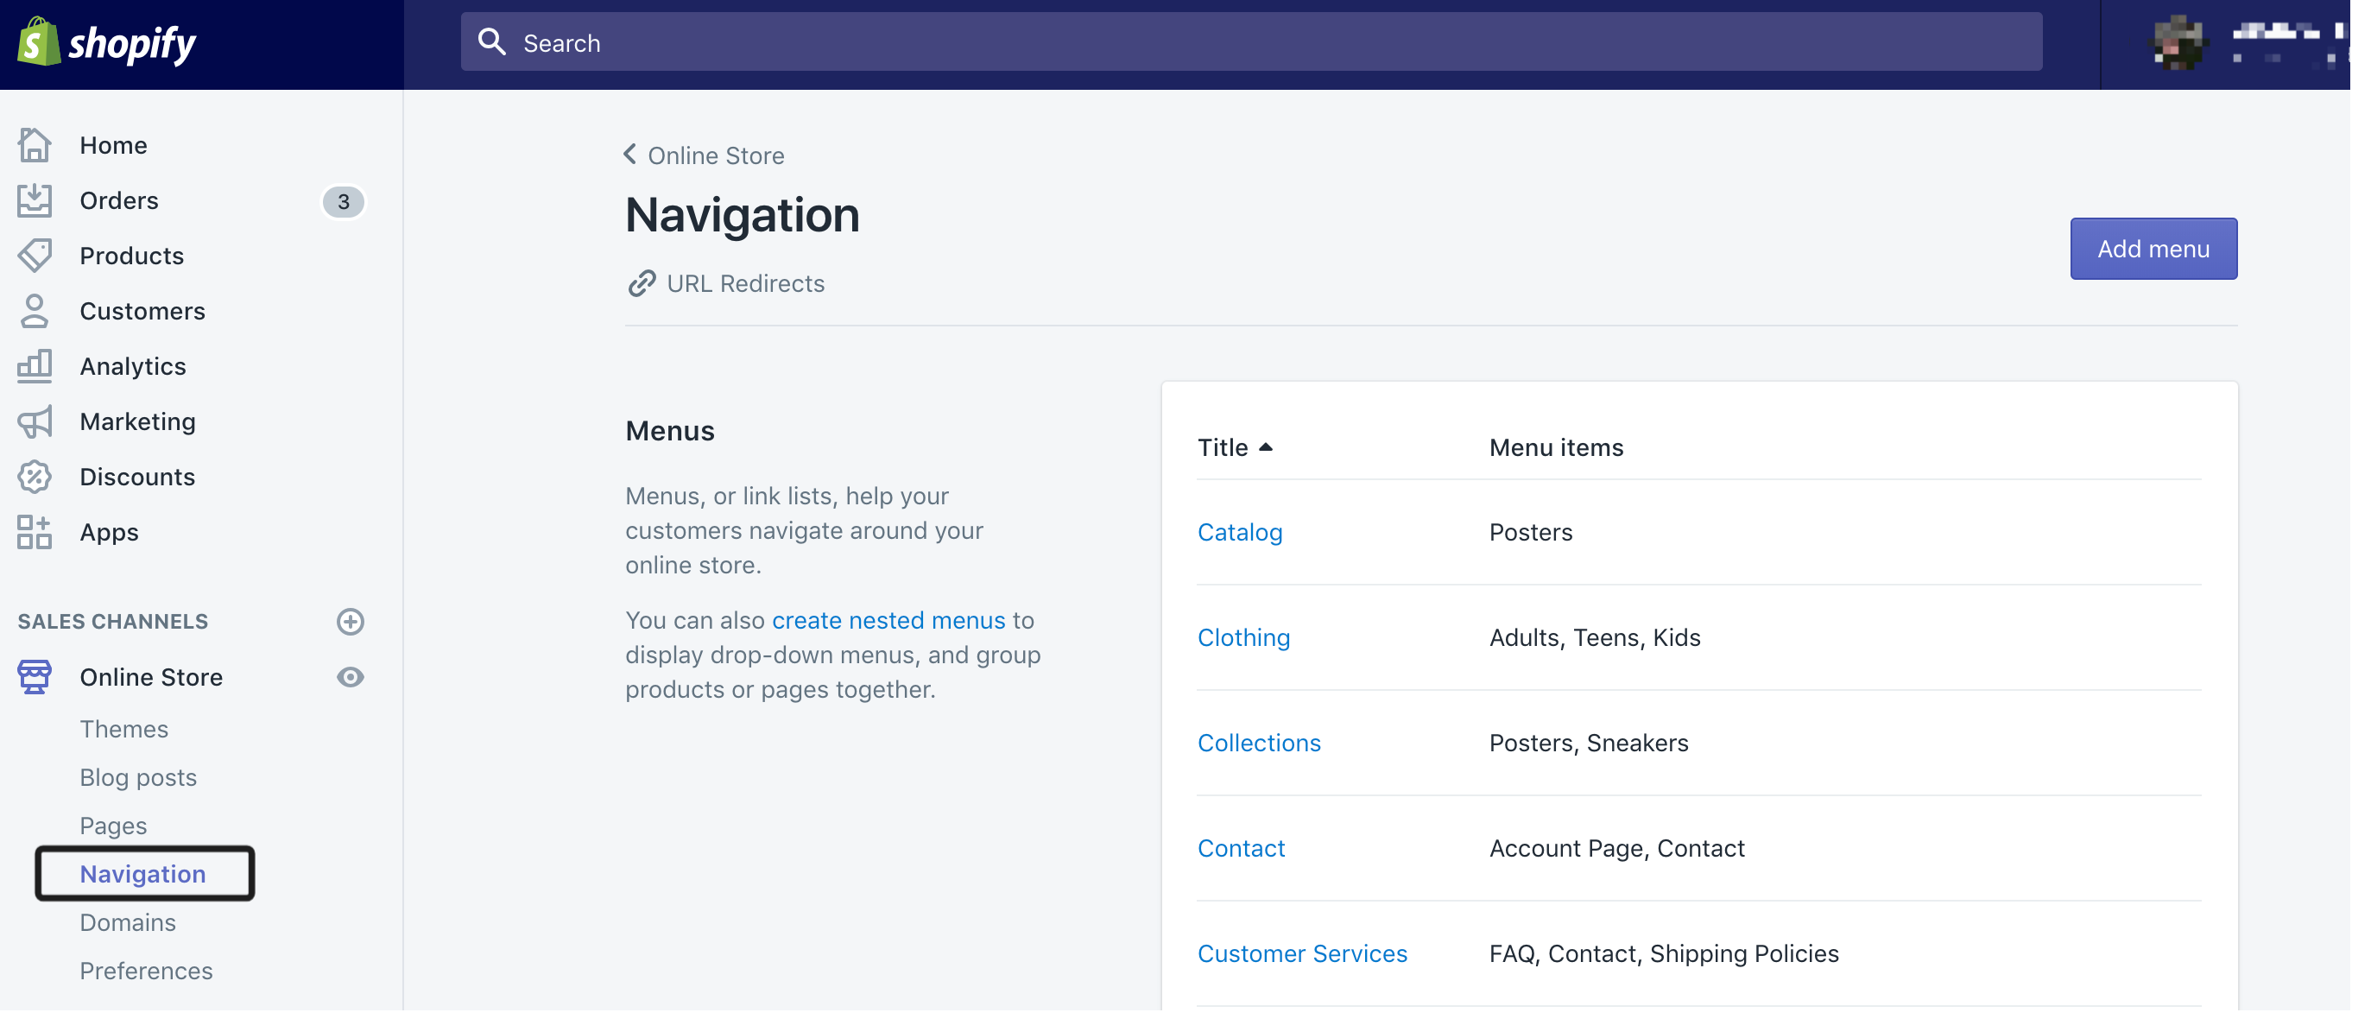Add sales channel with plus icon
The height and width of the screenshot is (1019, 2371).
[x=350, y=622]
